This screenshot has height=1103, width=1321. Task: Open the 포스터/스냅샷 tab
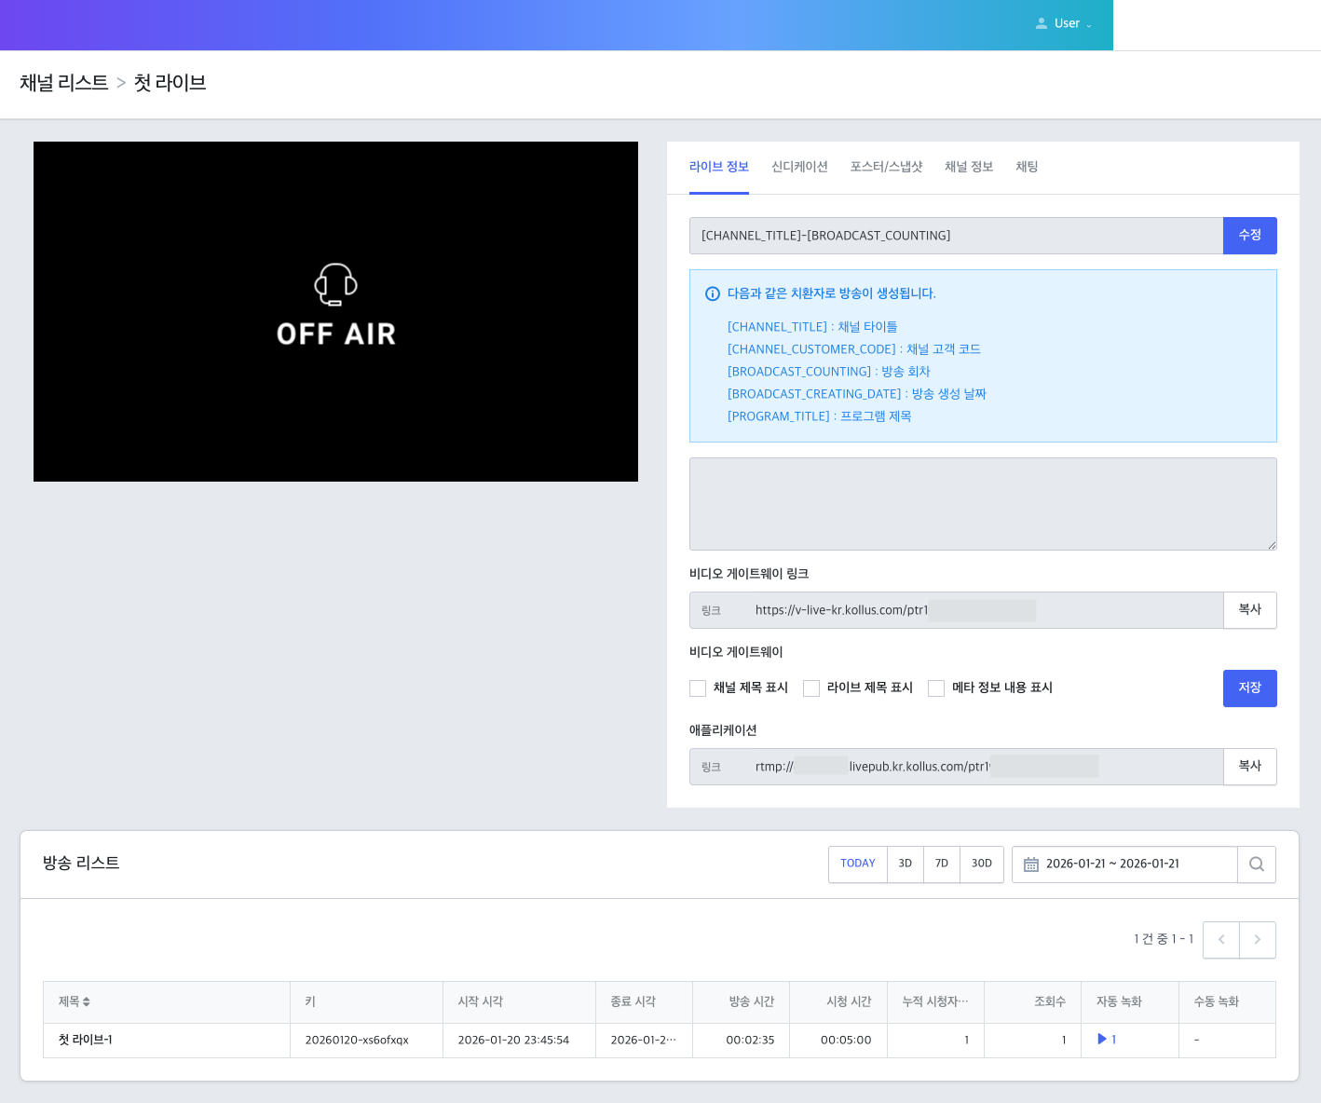click(885, 167)
